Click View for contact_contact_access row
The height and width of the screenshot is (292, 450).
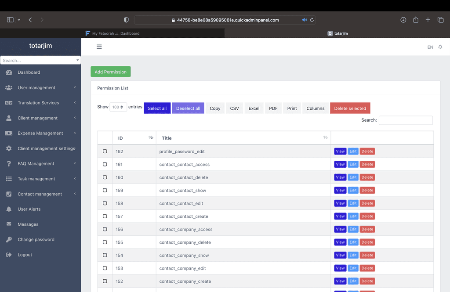[x=340, y=164]
